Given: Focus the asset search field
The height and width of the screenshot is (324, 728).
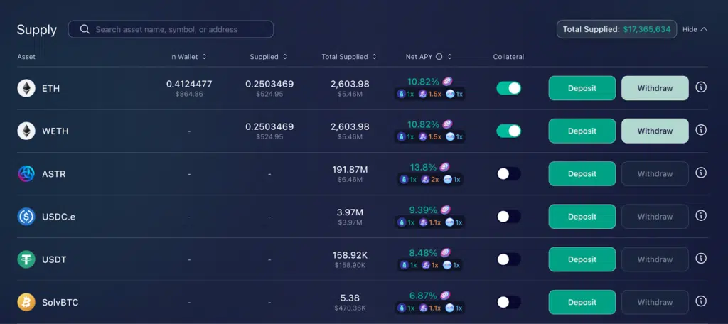Looking at the screenshot, I should click(x=178, y=29).
